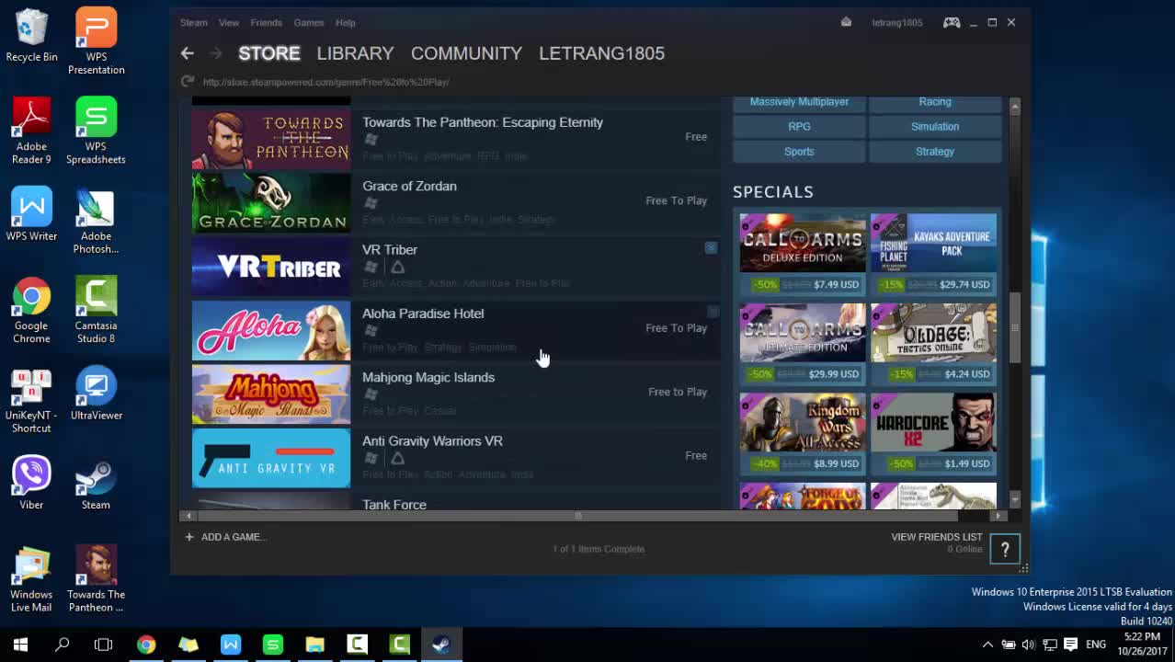Open File Explorer from the taskbar

coord(315,645)
